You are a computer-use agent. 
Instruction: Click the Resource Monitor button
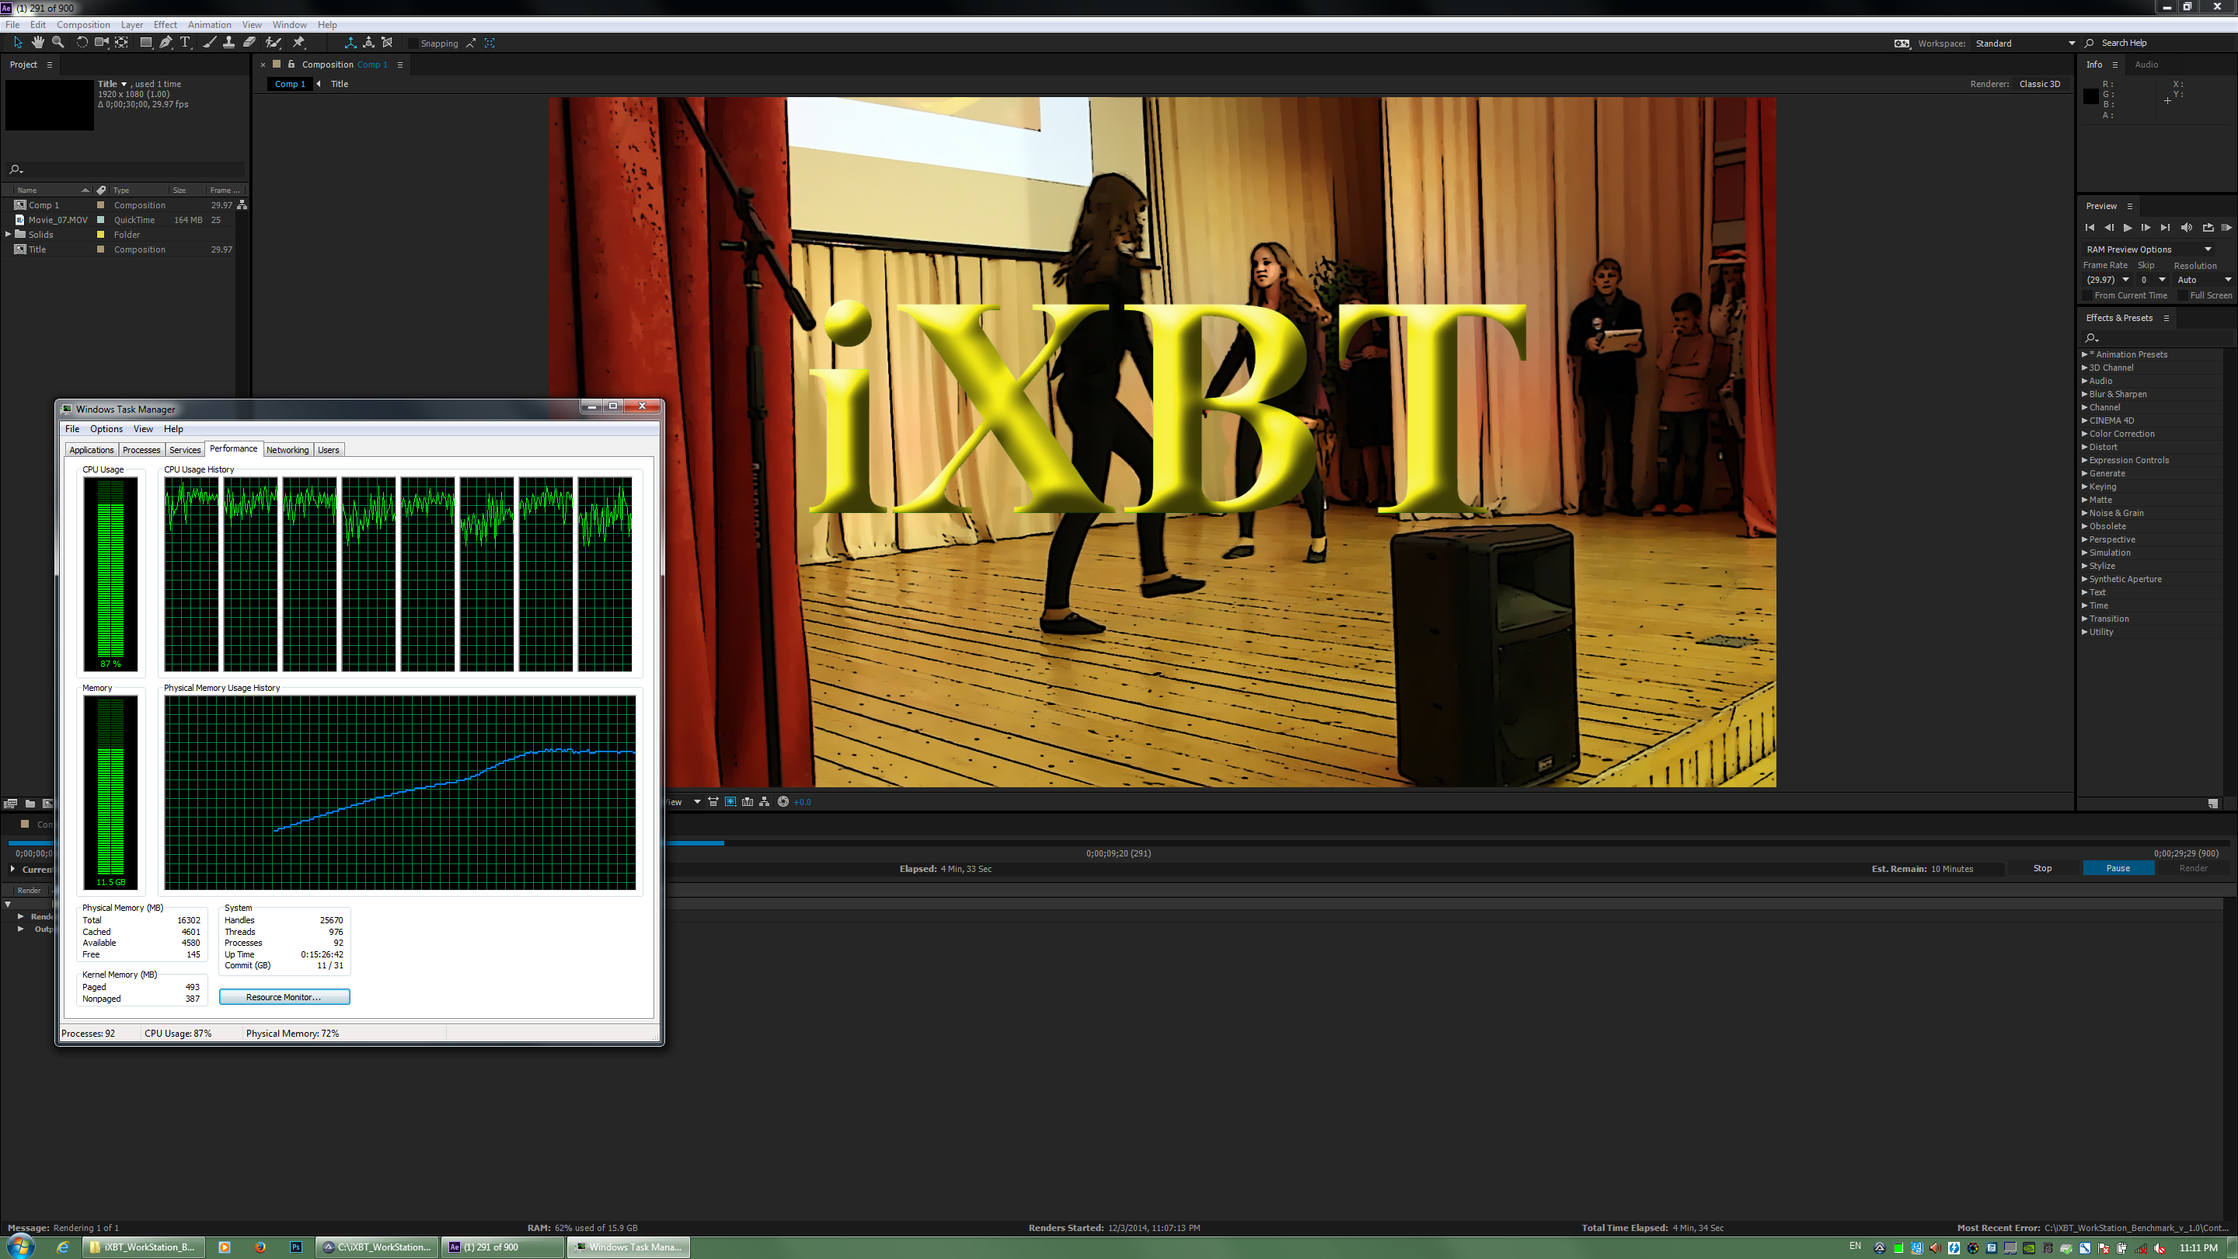284,997
